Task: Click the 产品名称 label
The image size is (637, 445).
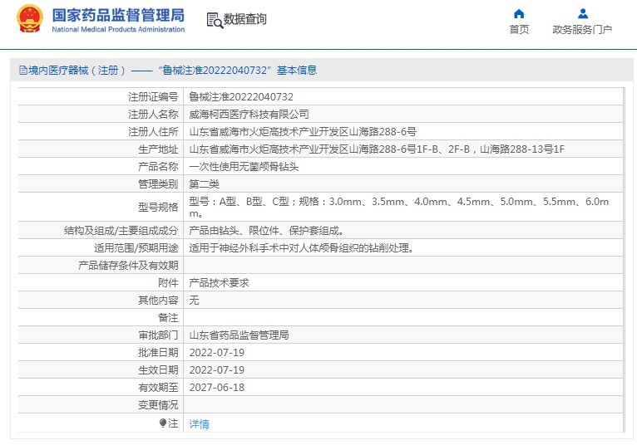Action: tap(158, 167)
